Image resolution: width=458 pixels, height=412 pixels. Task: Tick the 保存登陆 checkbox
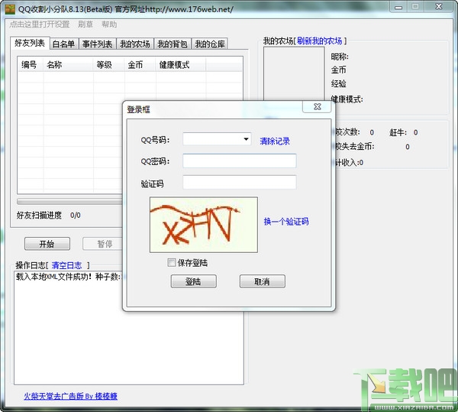pos(172,262)
